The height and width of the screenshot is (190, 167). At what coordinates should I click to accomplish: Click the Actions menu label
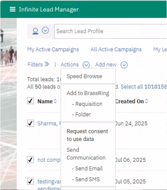click(x=70, y=65)
